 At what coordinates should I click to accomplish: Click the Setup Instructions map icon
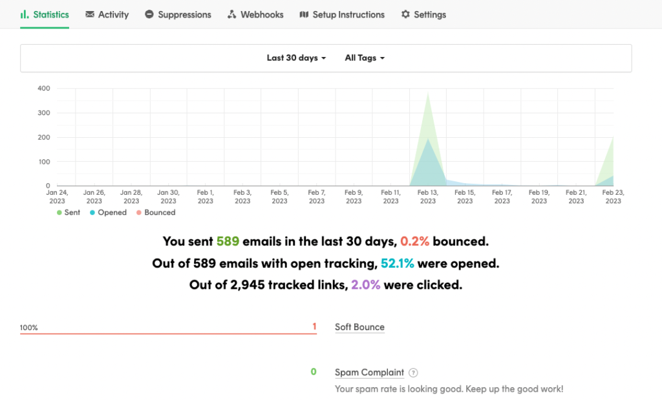(x=304, y=14)
